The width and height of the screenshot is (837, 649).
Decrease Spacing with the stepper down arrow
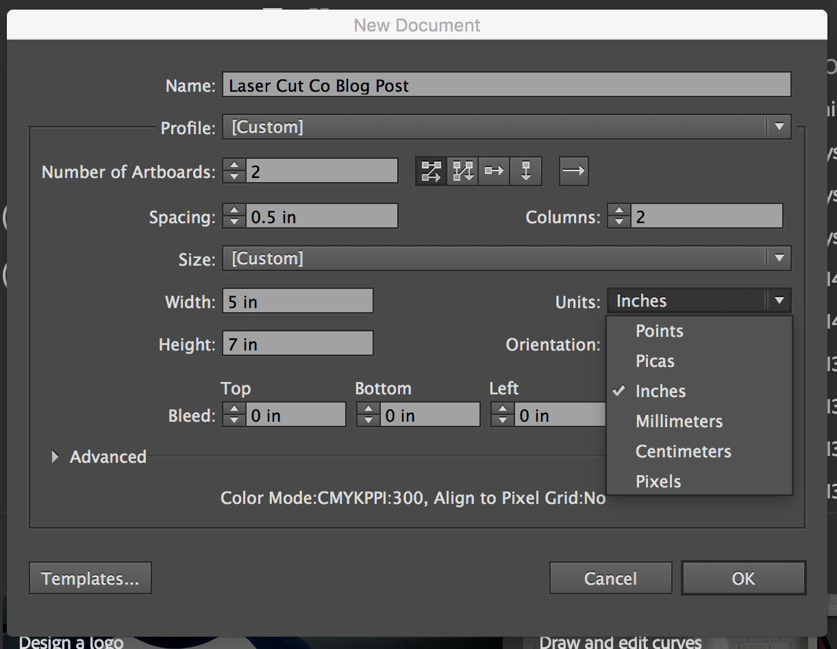click(x=234, y=223)
